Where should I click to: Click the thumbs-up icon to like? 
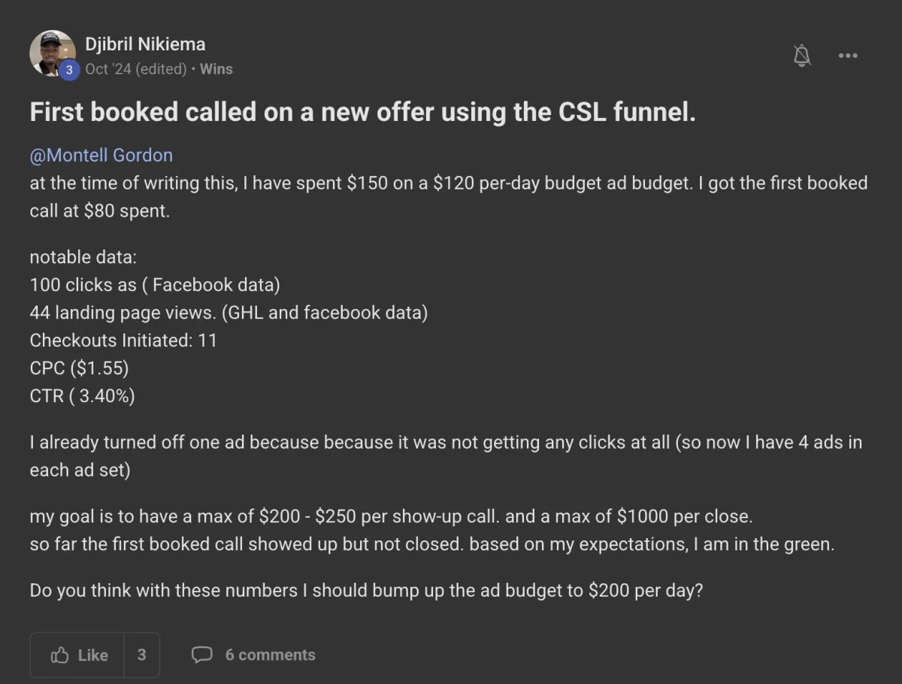60,655
